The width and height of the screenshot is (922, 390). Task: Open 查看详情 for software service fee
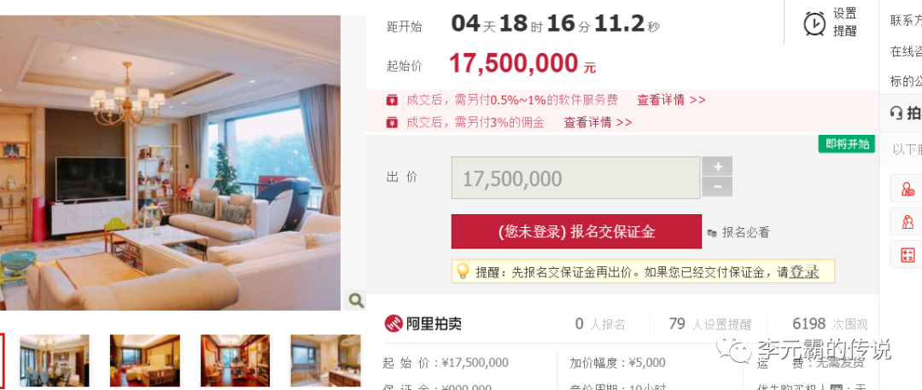[x=671, y=100]
